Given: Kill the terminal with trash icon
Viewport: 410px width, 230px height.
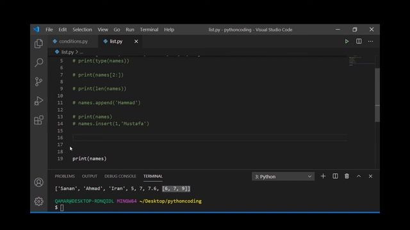Looking at the screenshot, I should (x=347, y=176).
